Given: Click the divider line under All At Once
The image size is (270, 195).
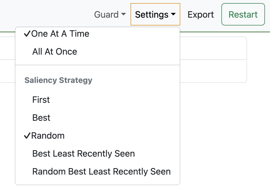Looking at the screenshot, I should click(x=97, y=65).
